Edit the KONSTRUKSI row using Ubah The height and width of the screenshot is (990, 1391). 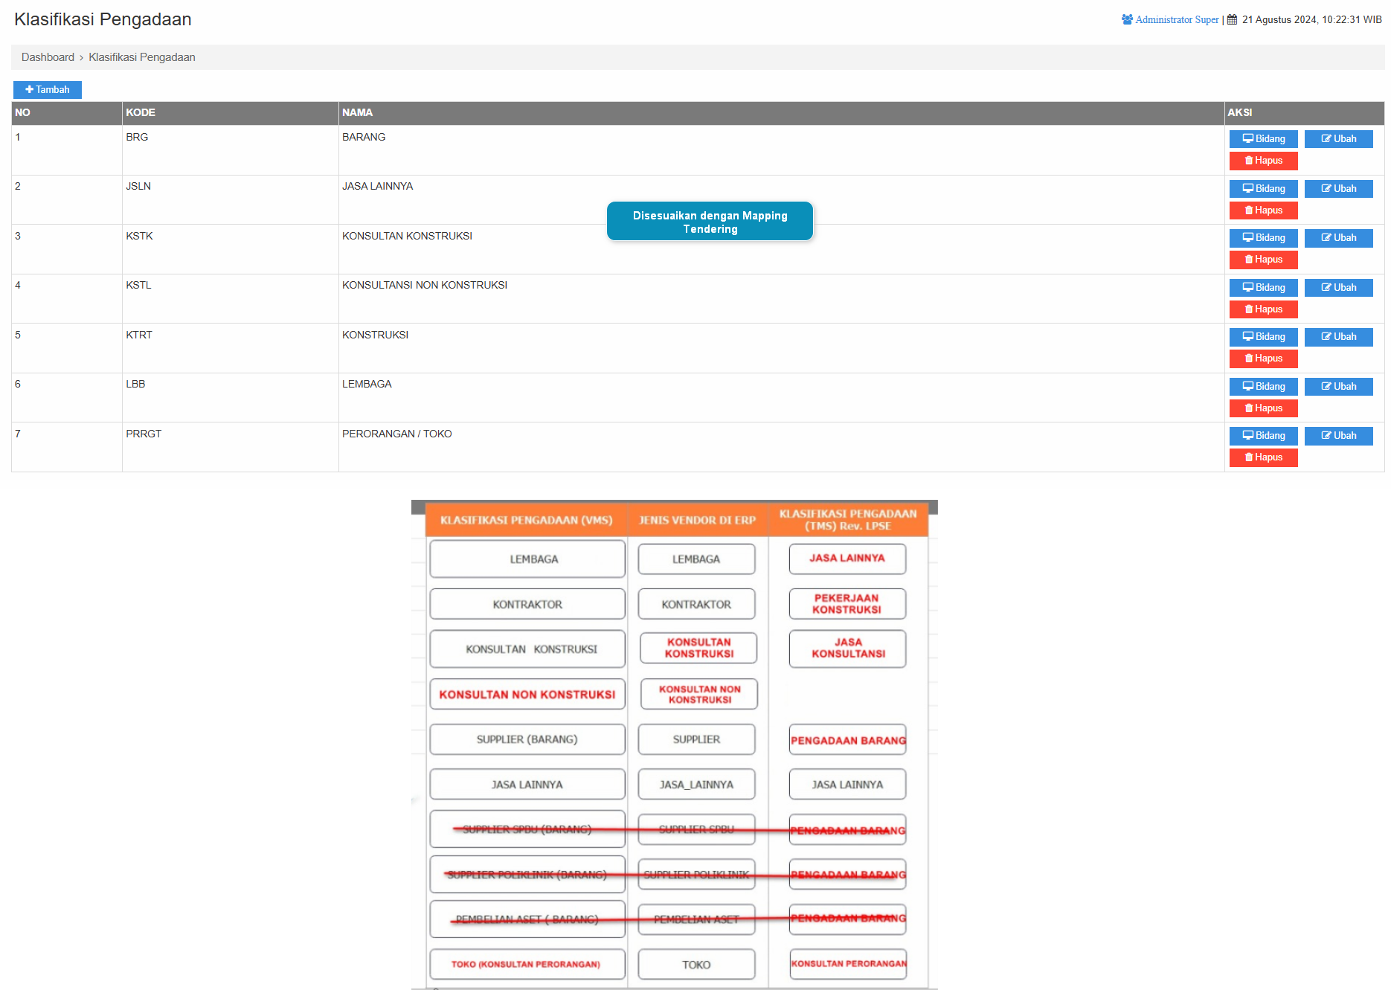[x=1338, y=337]
